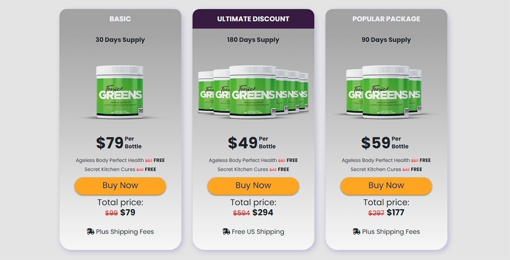The width and height of the screenshot is (510, 260).
Task: Click the $59 Per Bottle price
Action: coord(384,143)
